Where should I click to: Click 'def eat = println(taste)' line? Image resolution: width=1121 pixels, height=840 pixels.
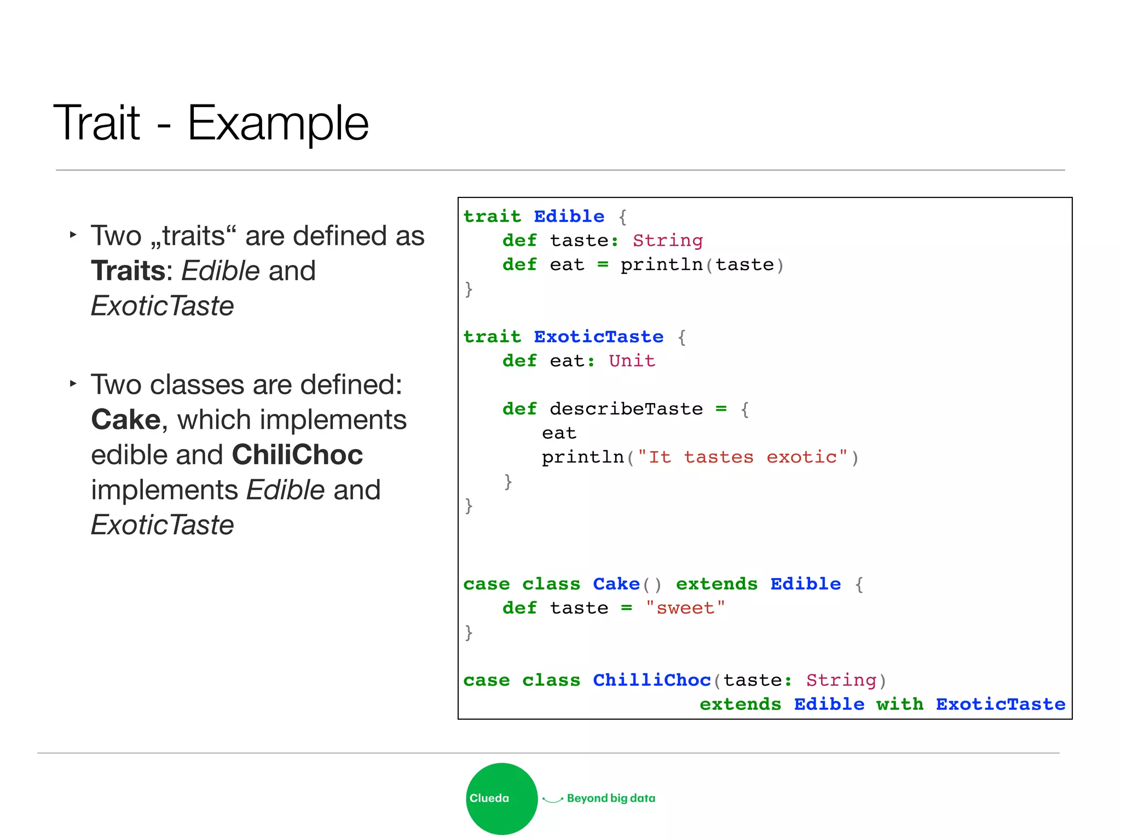tap(643, 265)
